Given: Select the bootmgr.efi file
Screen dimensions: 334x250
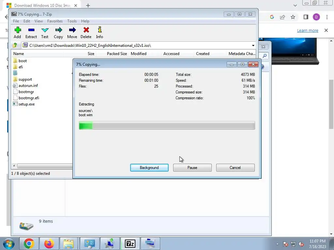Looking at the screenshot, I should coord(26,98).
